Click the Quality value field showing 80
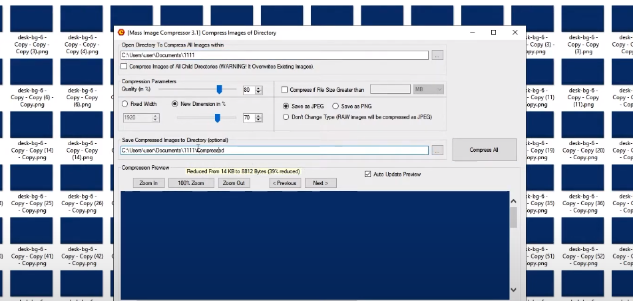This screenshot has height=301, width=633. point(249,90)
